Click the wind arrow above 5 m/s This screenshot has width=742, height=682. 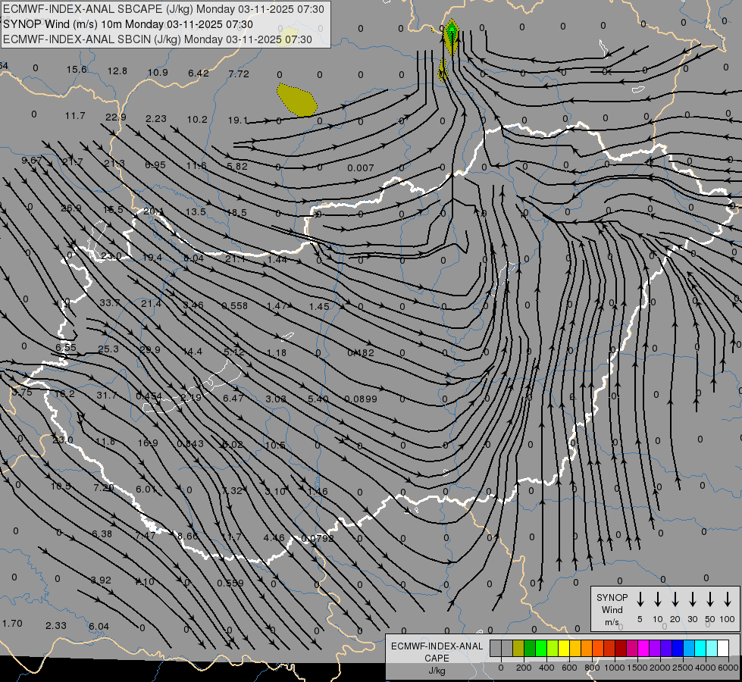pos(640,599)
